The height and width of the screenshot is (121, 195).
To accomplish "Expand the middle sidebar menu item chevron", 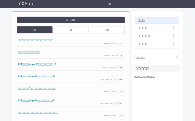I will click(174, 35).
